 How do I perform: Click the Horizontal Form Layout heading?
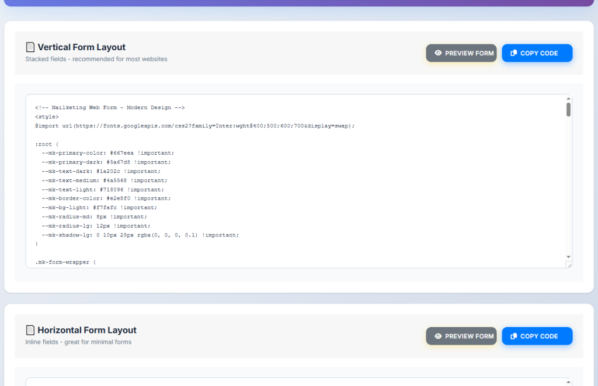click(87, 331)
